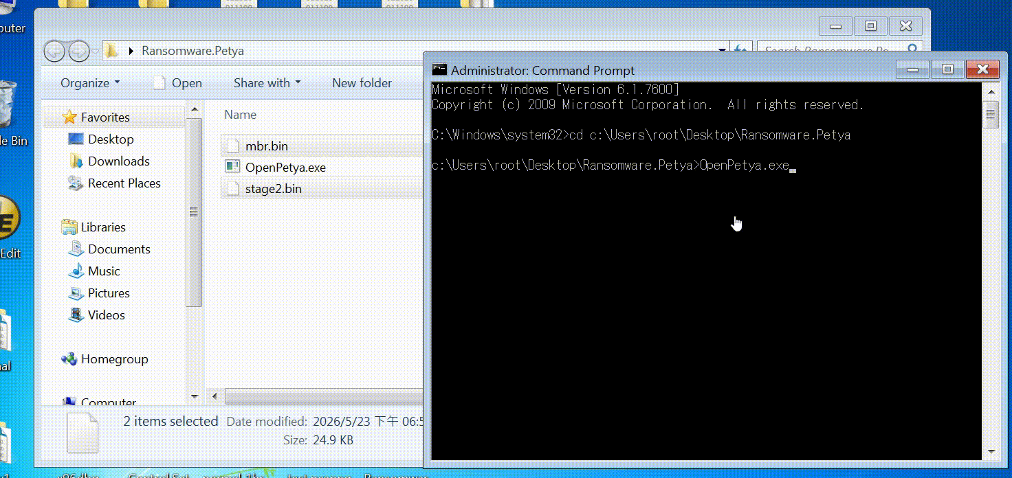Click the navigation pane vertical scrollbar thumb

click(x=195, y=211)
